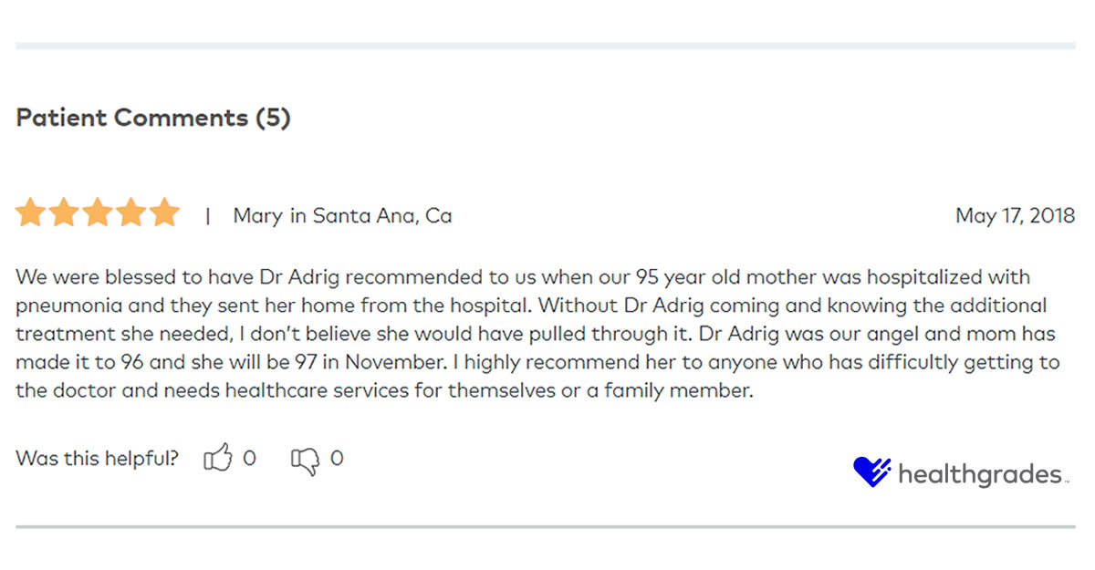Click the May 17, 2018 review date
Viewport: 1095px width, 570px height.
(x=1015, y=216)
